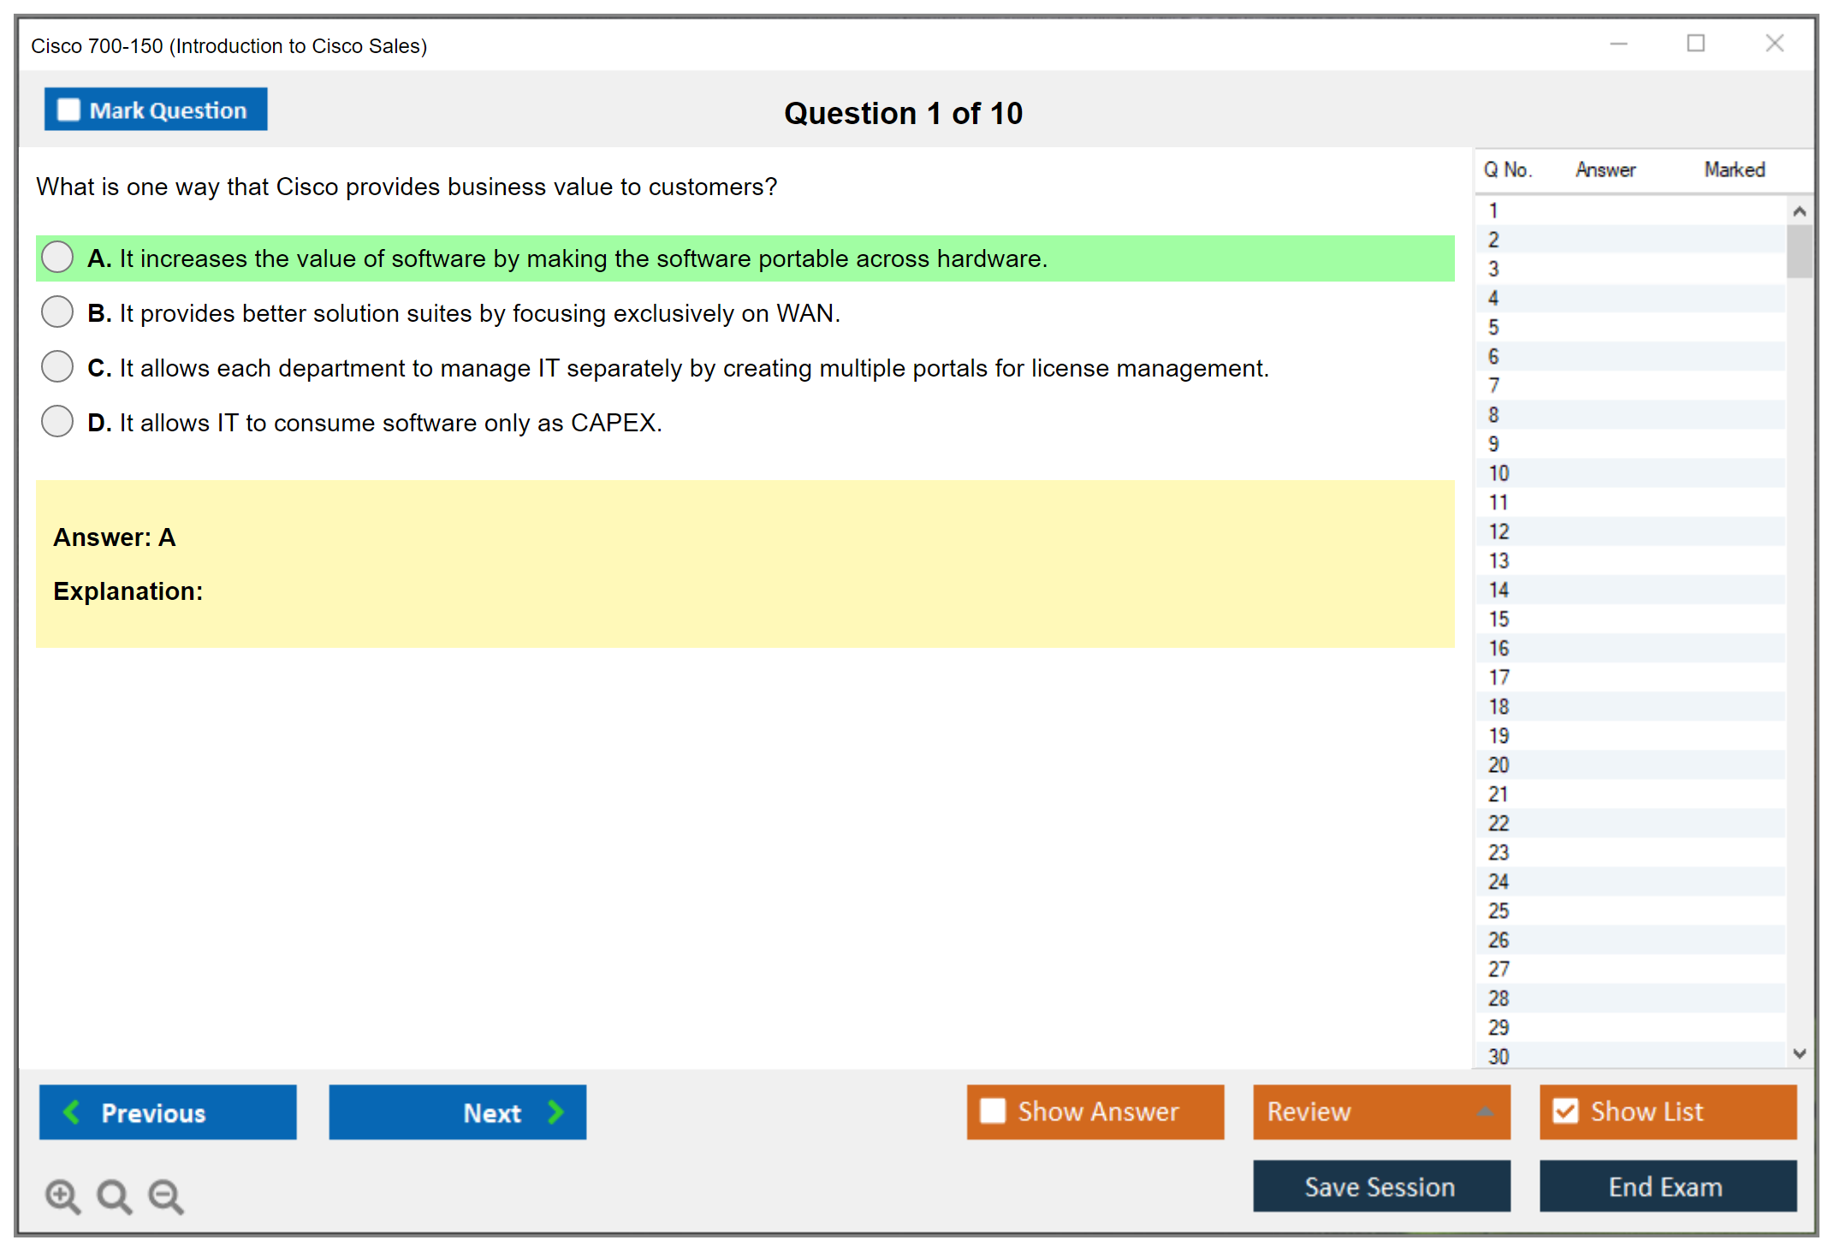
Task: Select radio option A about portable software
Action: pos(57,257)
